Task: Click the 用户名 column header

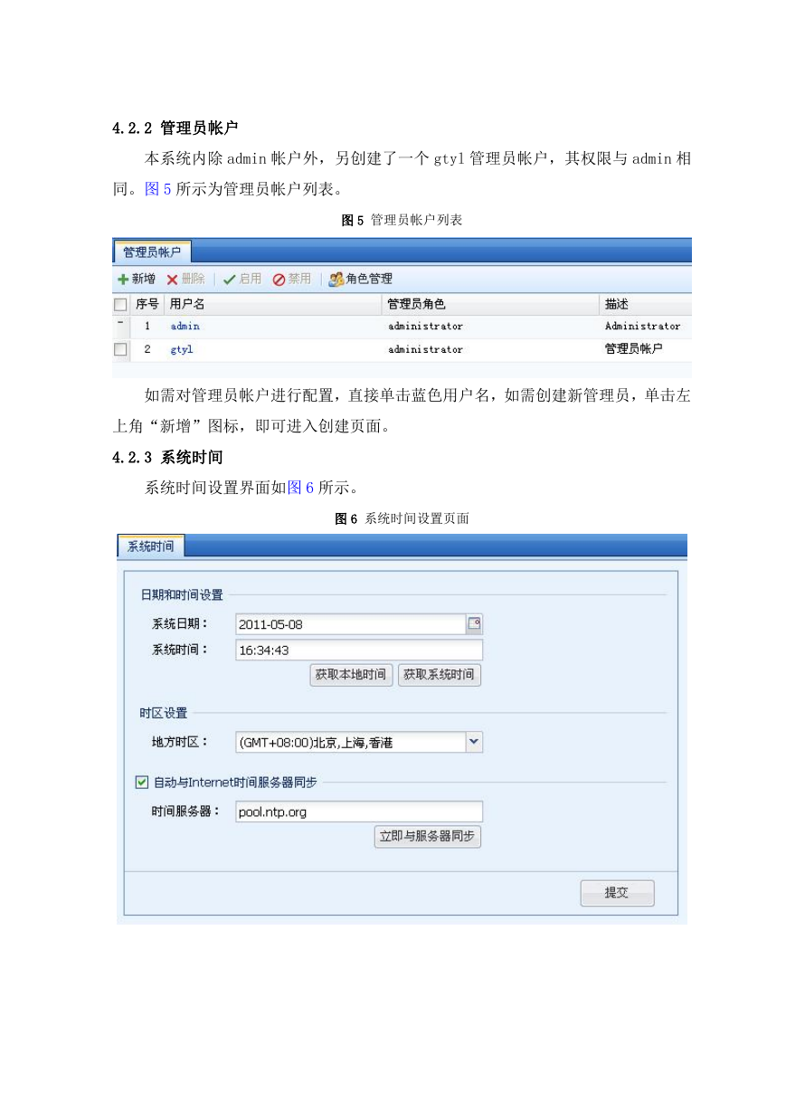Action: pos(273,305)
